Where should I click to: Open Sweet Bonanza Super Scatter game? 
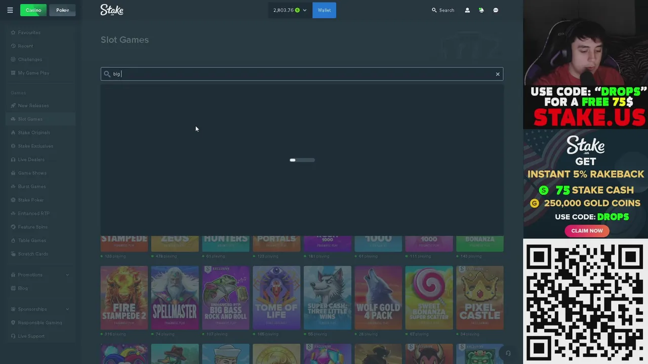pos(429,298)
